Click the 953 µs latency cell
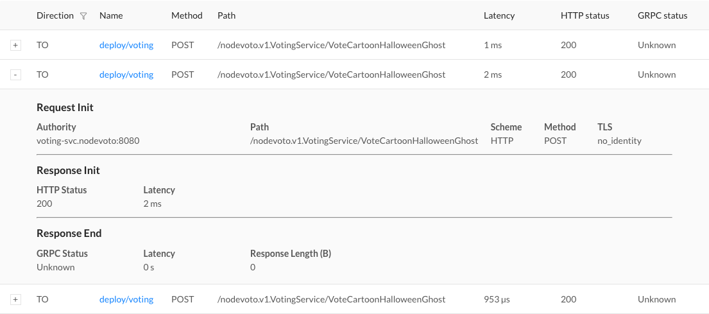Screen dimensions: 709x314 coord(497,300)
